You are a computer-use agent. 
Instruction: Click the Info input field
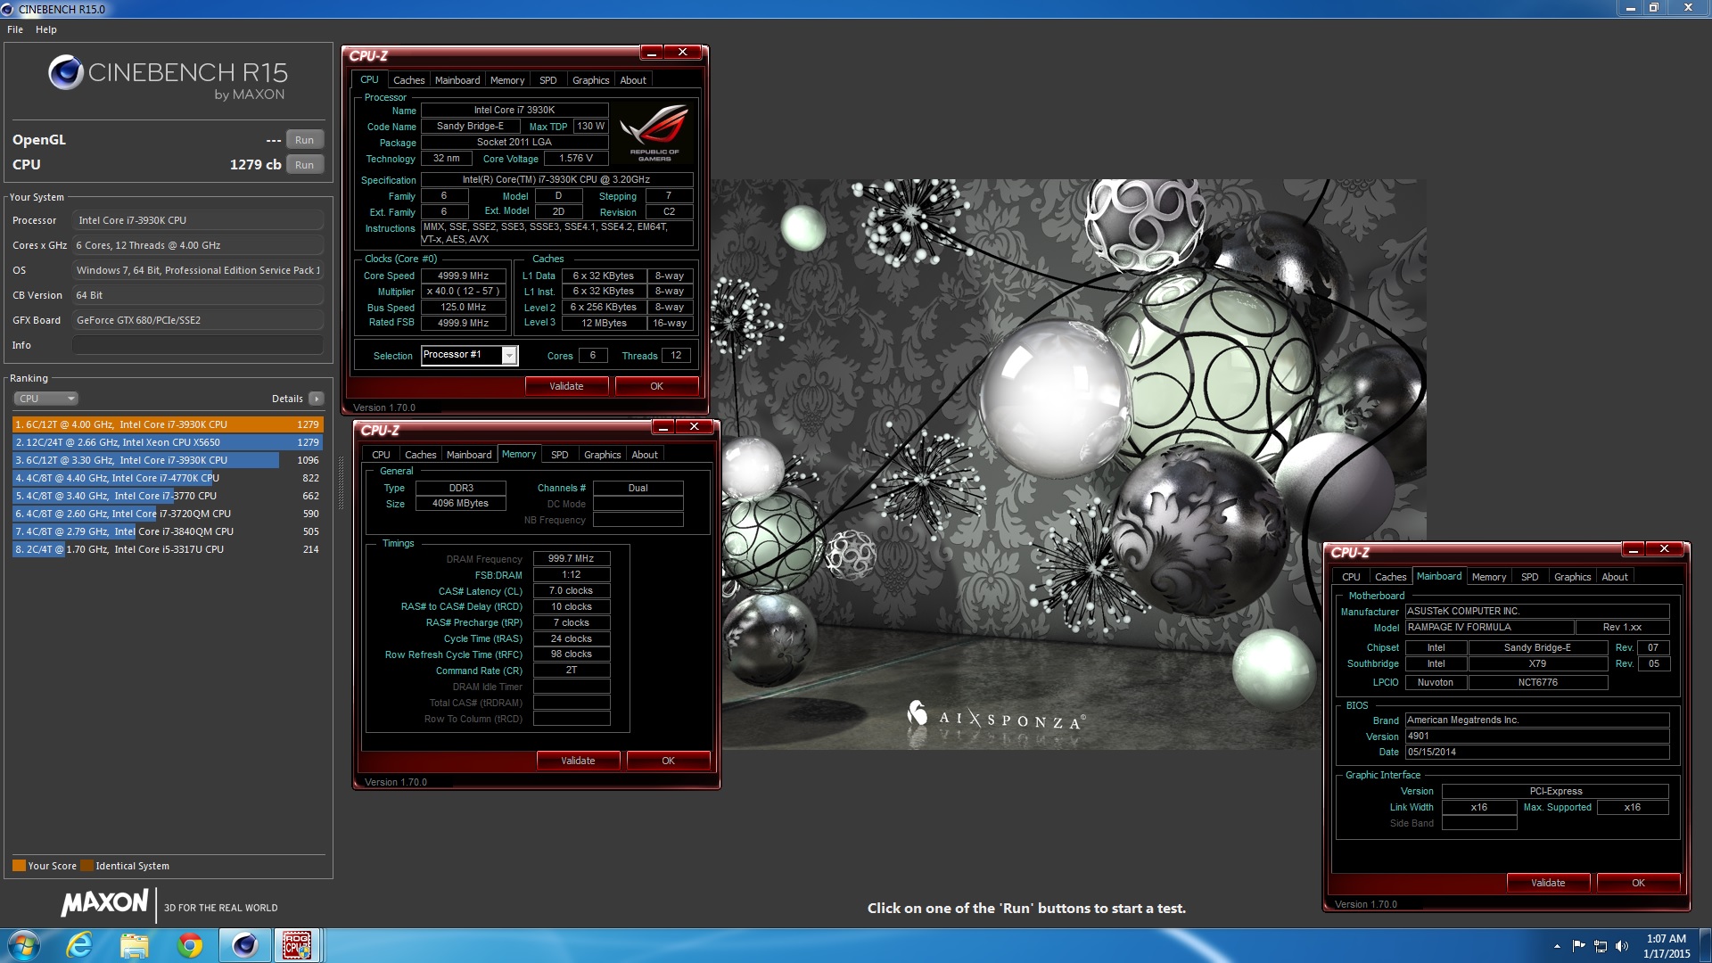[197, 345]
